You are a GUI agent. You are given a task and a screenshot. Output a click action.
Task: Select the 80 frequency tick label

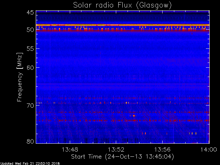pos(30,141)
